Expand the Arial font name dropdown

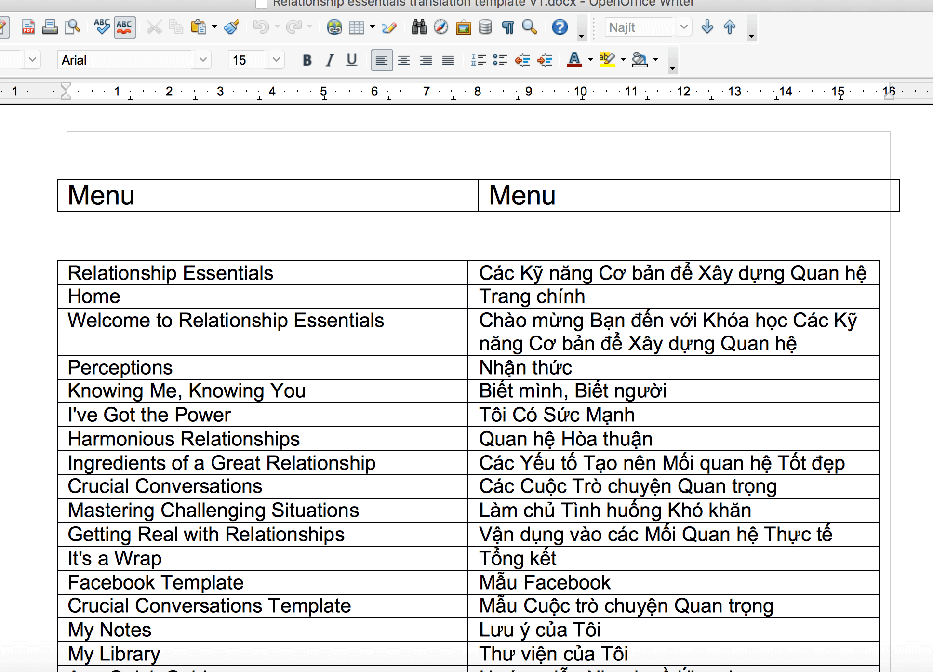[203, 60]
